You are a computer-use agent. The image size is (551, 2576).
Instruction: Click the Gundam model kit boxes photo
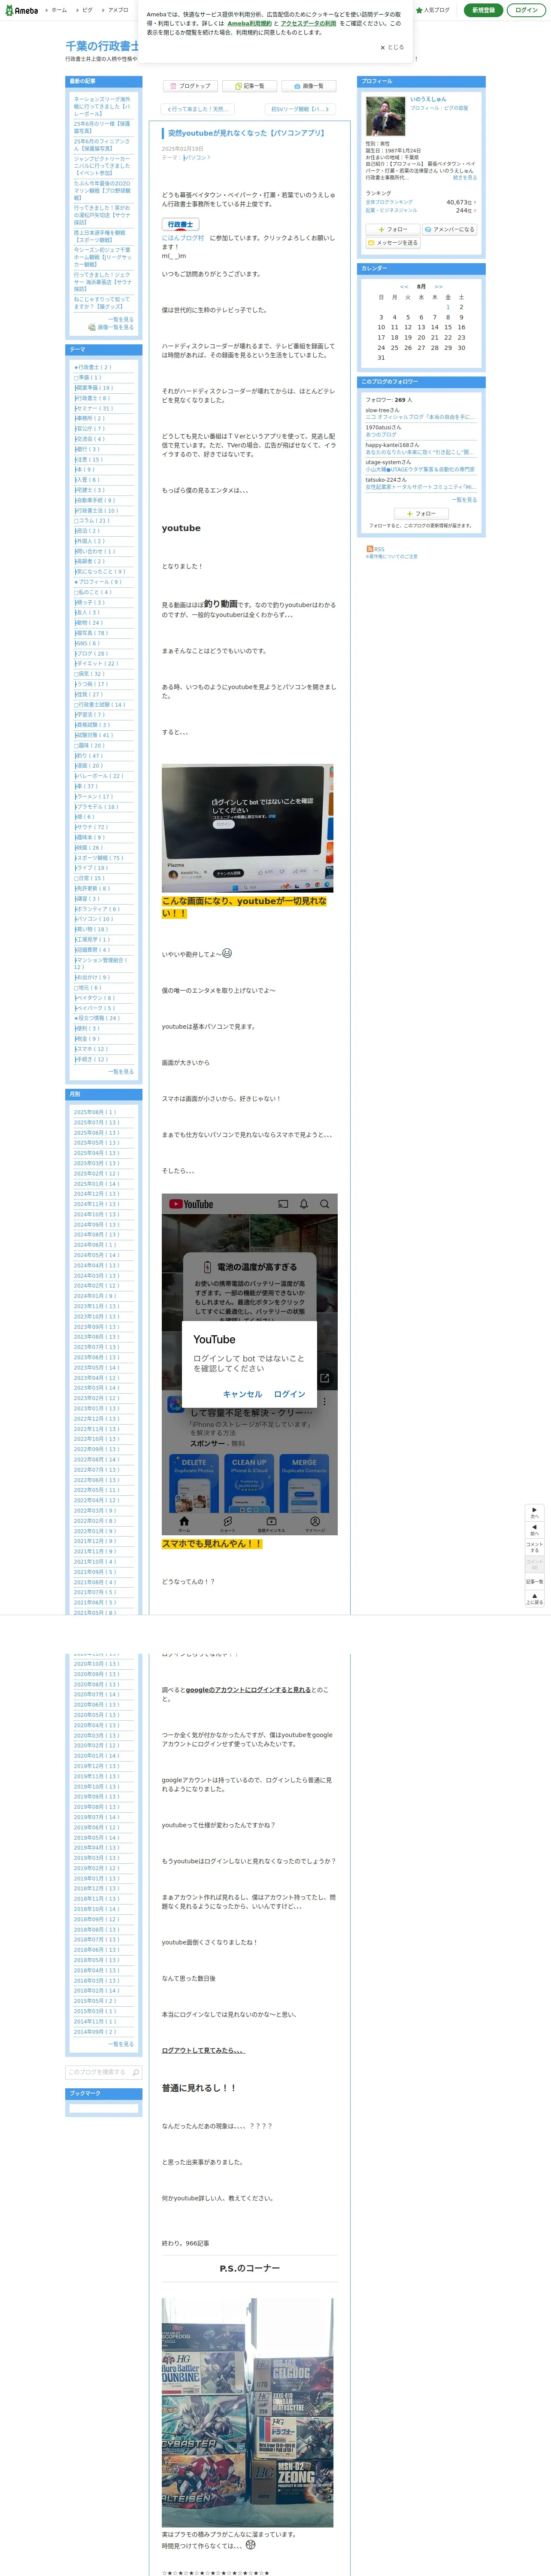coord(247,2413)
